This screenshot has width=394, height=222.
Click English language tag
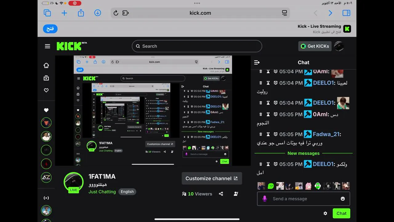click(127, 192)
